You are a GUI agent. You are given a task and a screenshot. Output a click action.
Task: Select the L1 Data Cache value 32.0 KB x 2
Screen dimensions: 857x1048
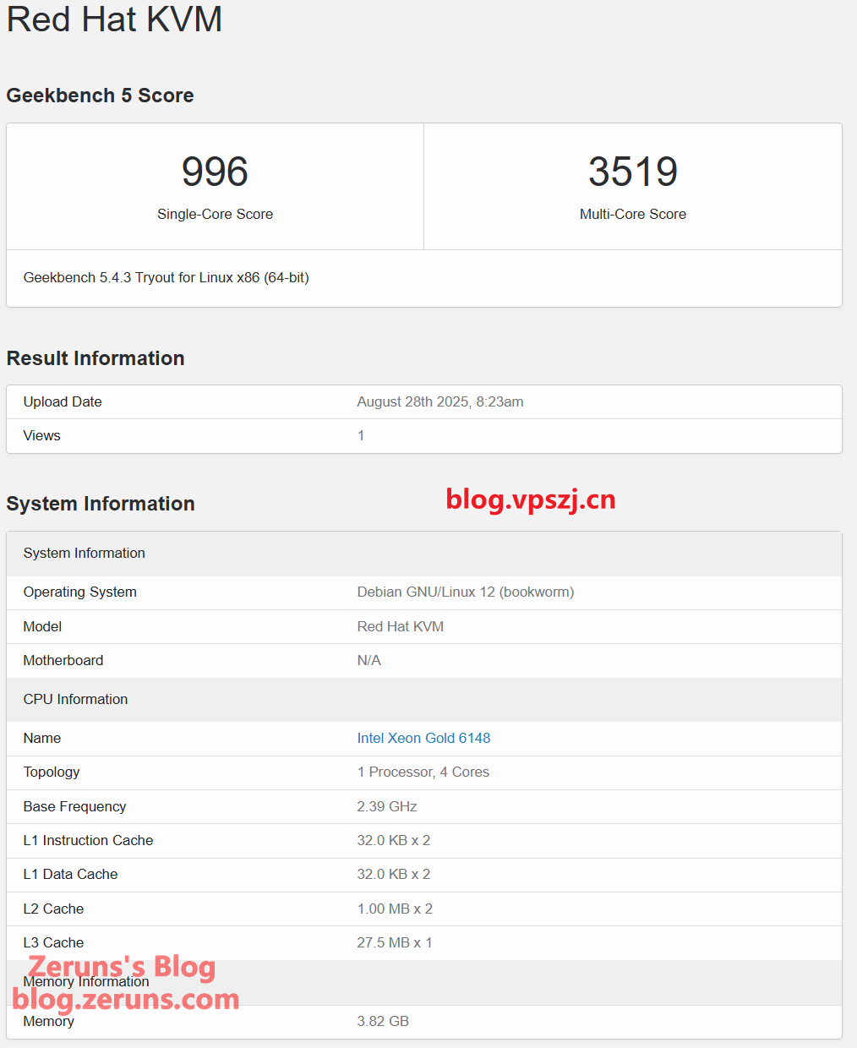click(394, 874)
